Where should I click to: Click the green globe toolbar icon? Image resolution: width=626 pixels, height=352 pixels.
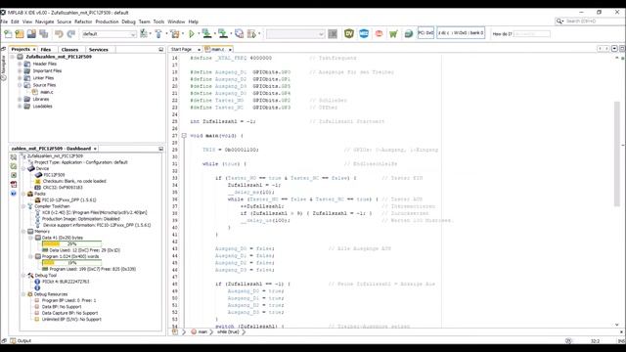[x=409, y=34]
